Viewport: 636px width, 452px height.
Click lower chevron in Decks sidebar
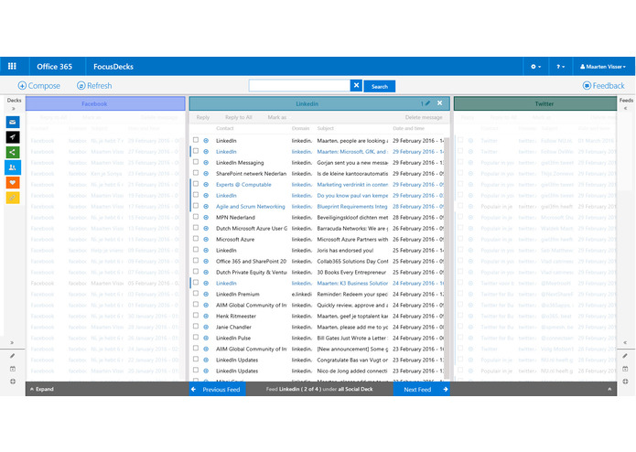[x=12, y=342]
